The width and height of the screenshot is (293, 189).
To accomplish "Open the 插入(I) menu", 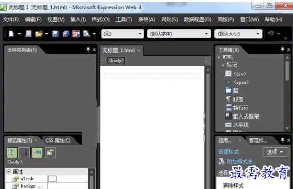I will pos(78,19).
